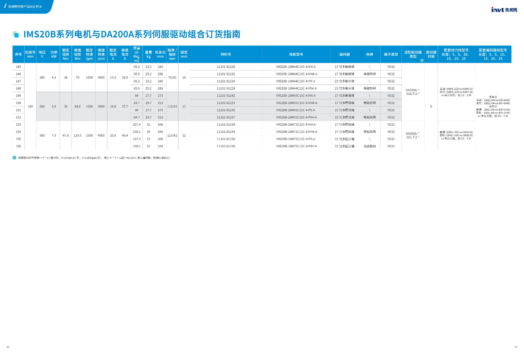Click the 编码器 column header
Viewport: 524px width, 355px height.
coord(345,54)
